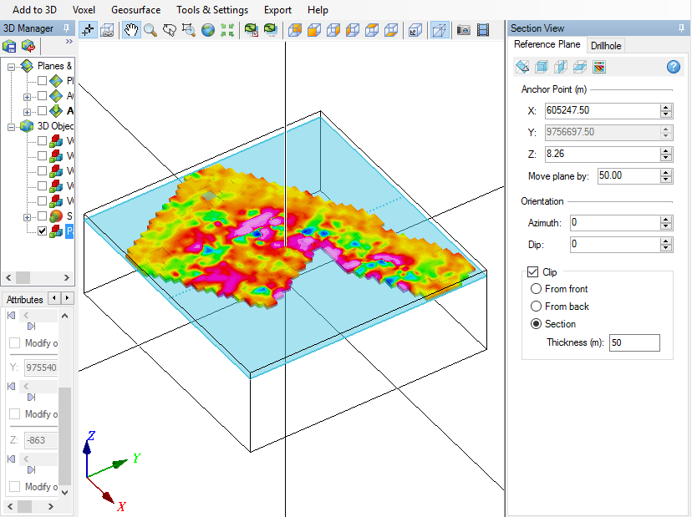Click the horizontal plane cube icon

(x=579, y=67)
